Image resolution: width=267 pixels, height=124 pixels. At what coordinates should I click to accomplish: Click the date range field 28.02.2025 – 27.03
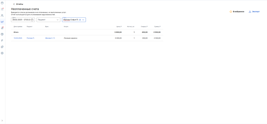[x=23, y=20]
